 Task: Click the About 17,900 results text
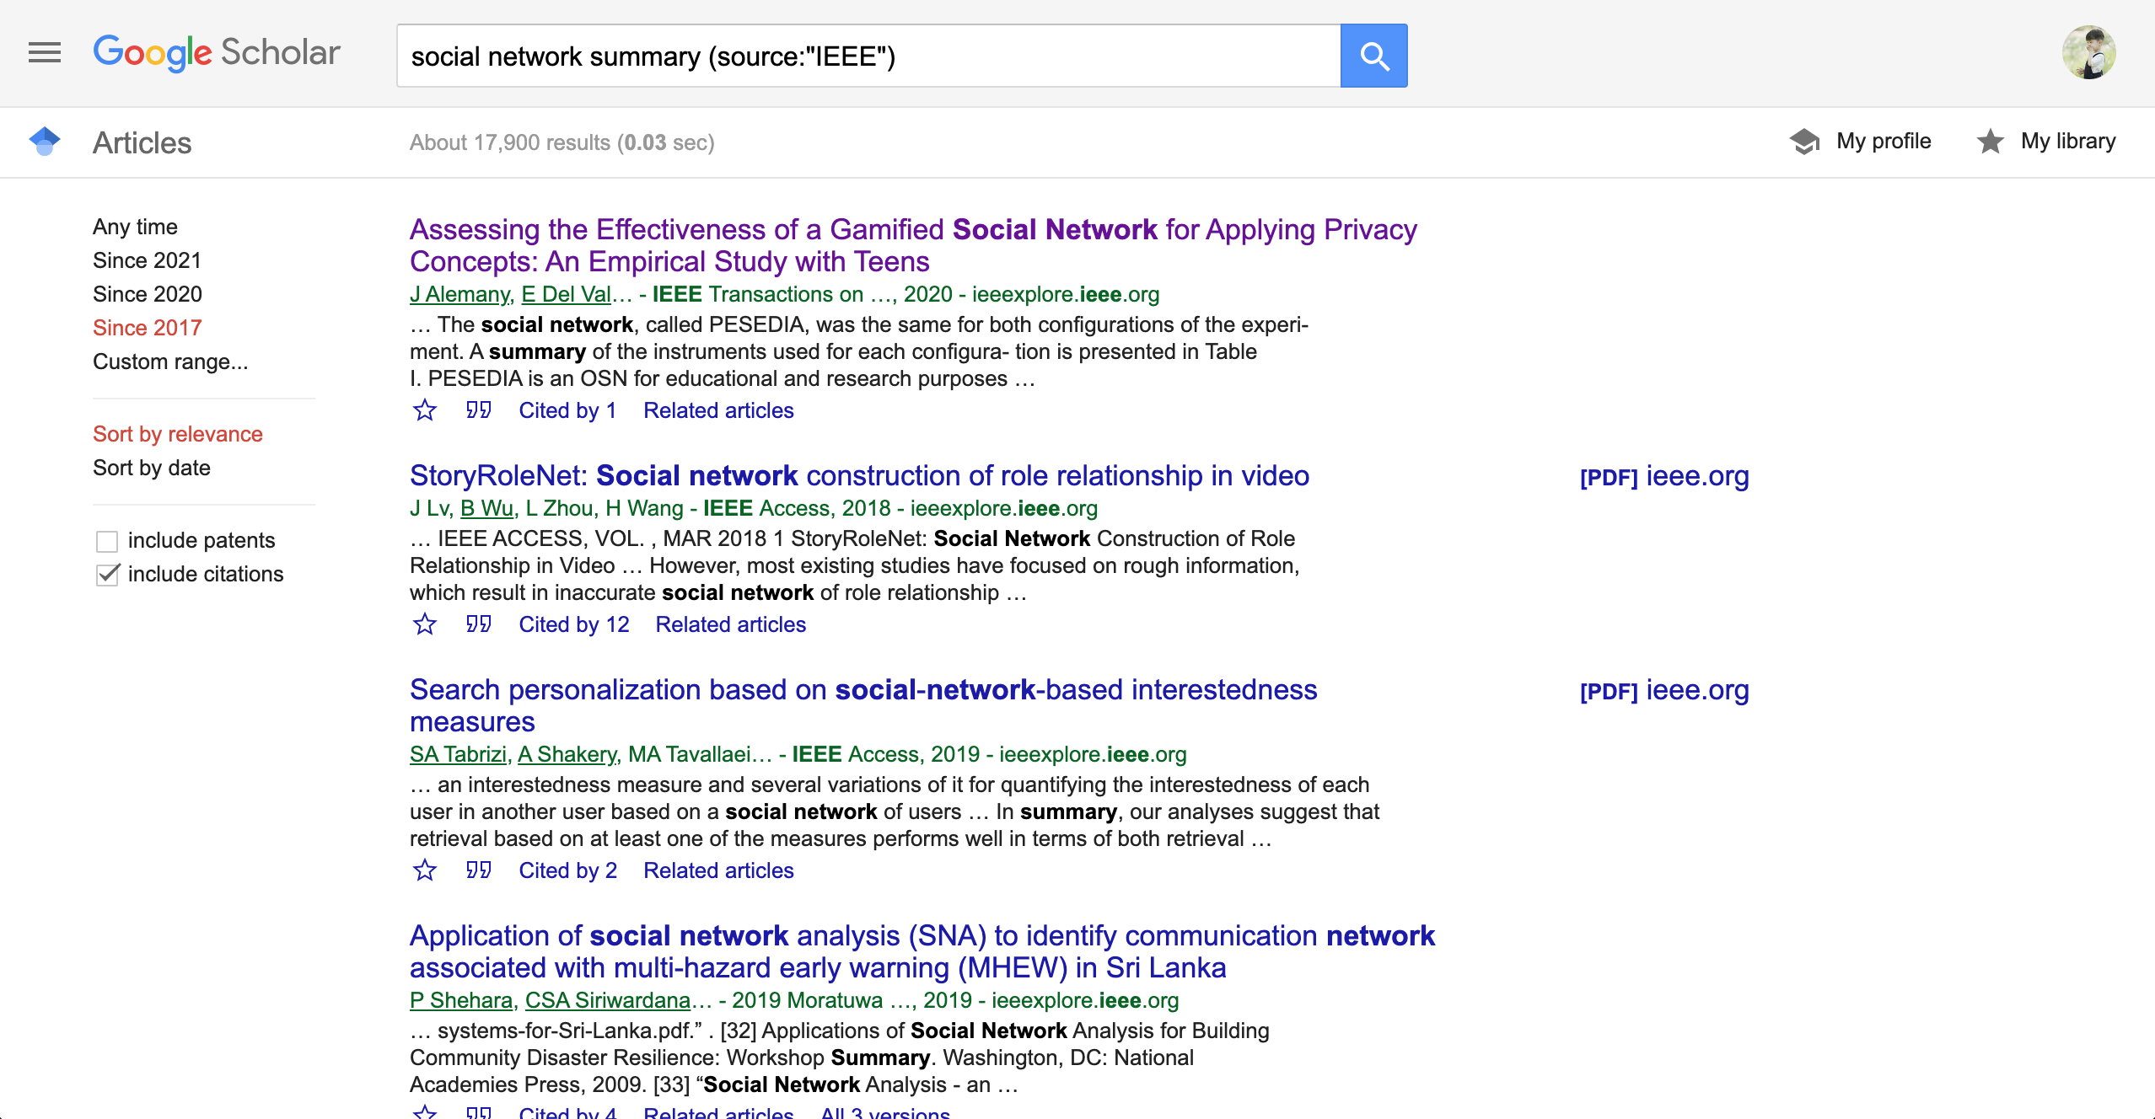pyautogui.click(x=562, y=142)
